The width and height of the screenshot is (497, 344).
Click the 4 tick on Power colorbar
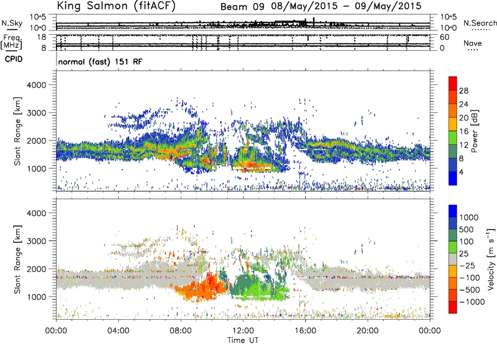pos(462,172)
